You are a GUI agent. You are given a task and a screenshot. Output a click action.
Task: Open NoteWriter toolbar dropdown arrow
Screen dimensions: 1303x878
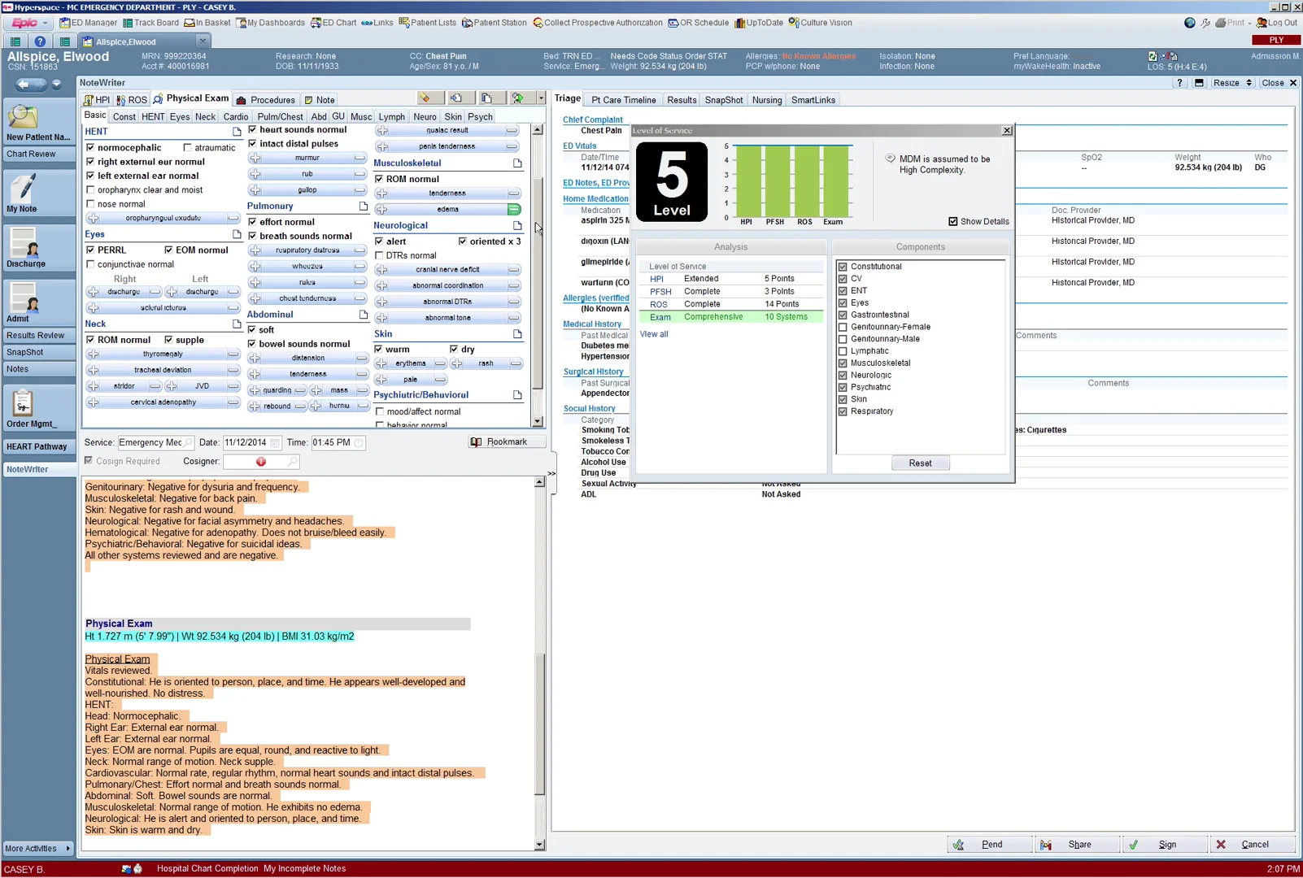[x=541, y=98]
